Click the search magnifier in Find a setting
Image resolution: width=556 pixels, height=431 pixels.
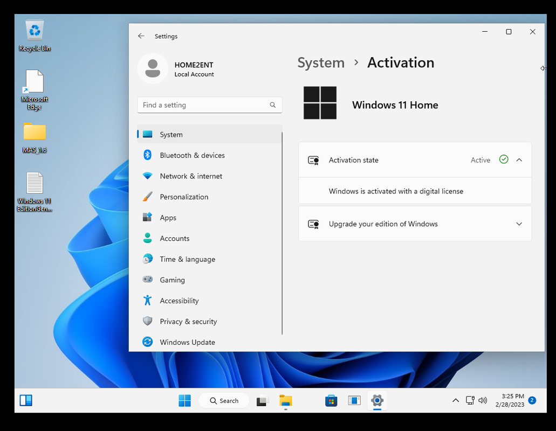click(x=273, y=105)
